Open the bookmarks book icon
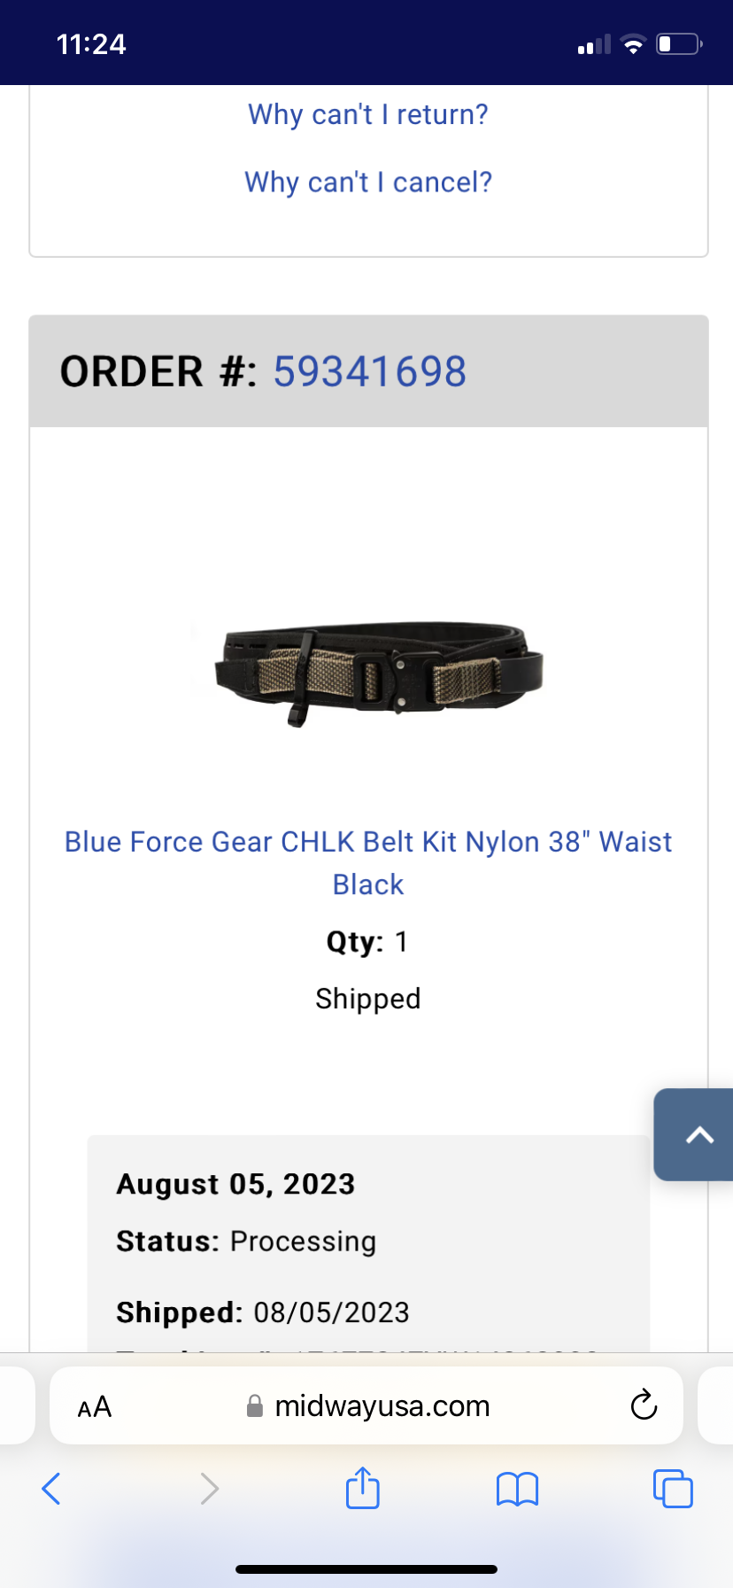 (518, 1490)
